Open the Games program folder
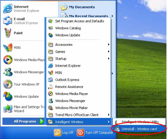The width and height of the screenshot is (167, 139). click(78, 52)
